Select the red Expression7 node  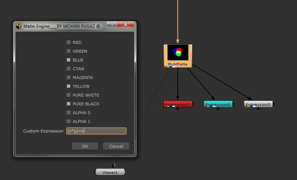(x=177, y=104)
